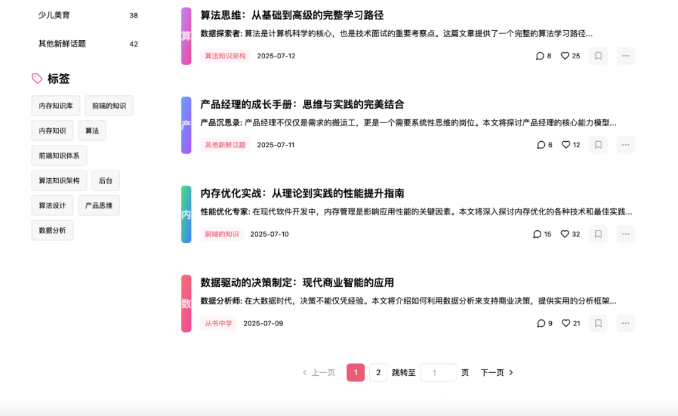
Task: Like the 数据驱动的决策制定 article
Action: coord(571,323)
